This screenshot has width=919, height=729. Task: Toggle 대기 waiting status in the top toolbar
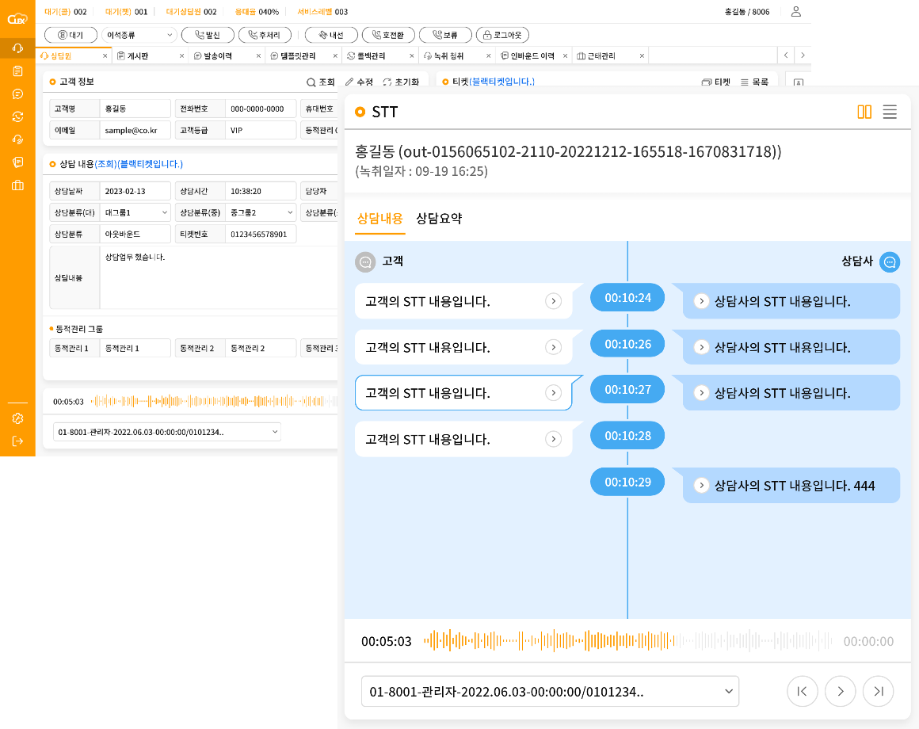pos(73,34)
